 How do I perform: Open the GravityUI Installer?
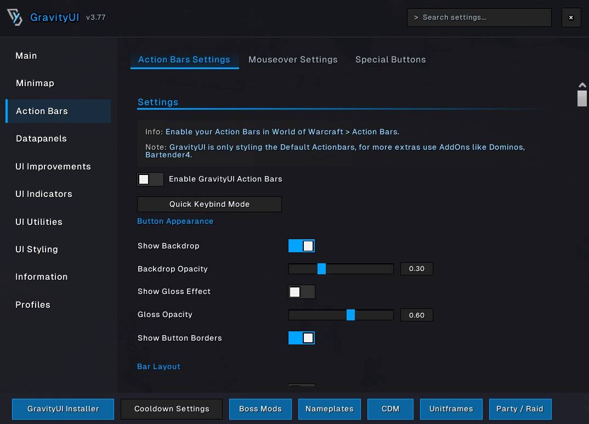click(x=63, y=409)
